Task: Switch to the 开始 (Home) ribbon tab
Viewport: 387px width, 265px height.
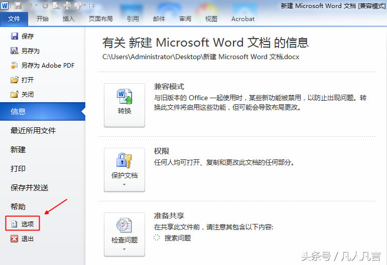Action: click(x=43, y=19)
